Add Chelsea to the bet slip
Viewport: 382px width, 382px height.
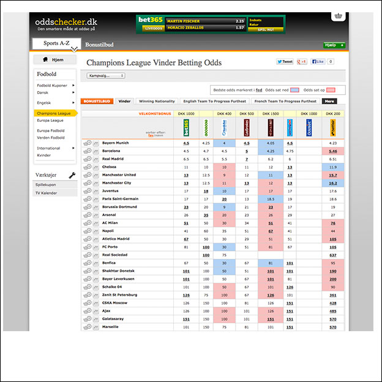coord(88,167)
